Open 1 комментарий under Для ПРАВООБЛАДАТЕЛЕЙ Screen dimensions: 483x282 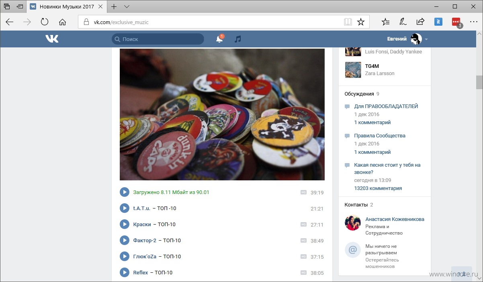372,123
